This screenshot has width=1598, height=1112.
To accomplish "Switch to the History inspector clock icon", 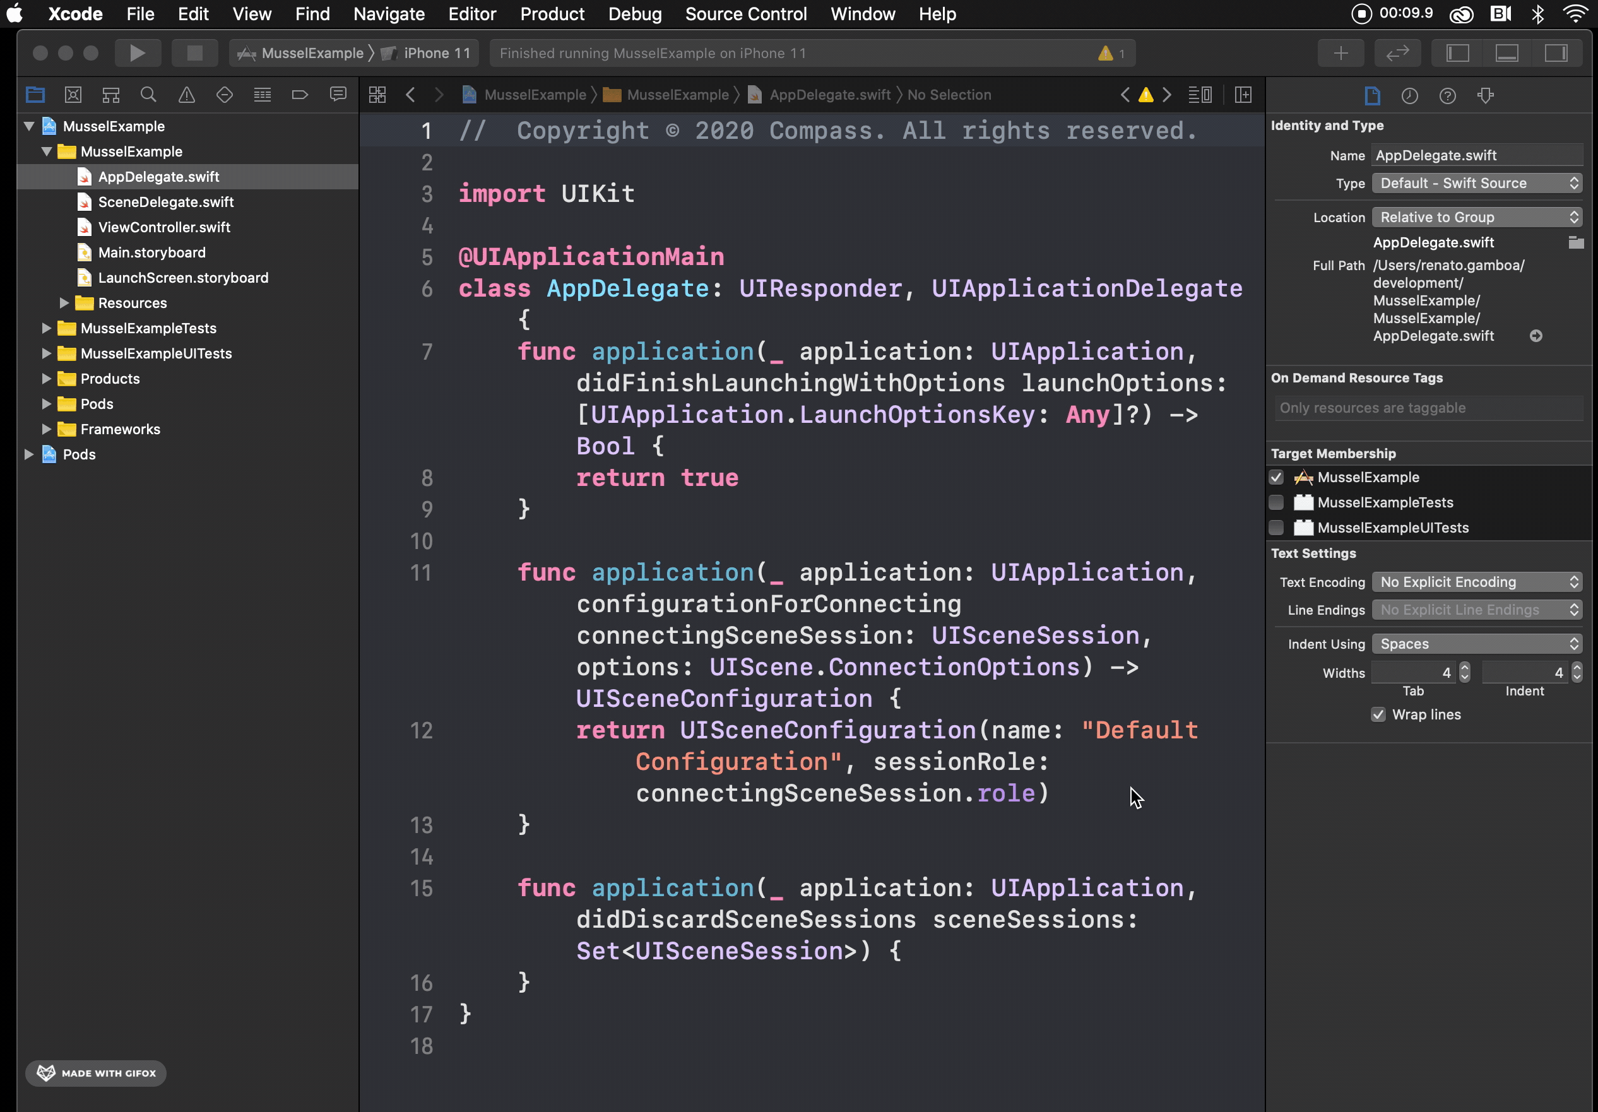I will (1409, 96).
